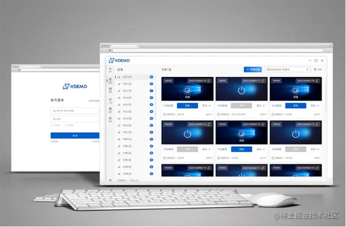Click the password field on login page
This screenshot has width=346, height=227.
click(75, 119)
